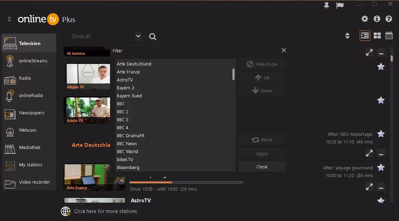The image size is (399, 221).
Task: Click the Reset button in Filter
Action: click(262, 140)
